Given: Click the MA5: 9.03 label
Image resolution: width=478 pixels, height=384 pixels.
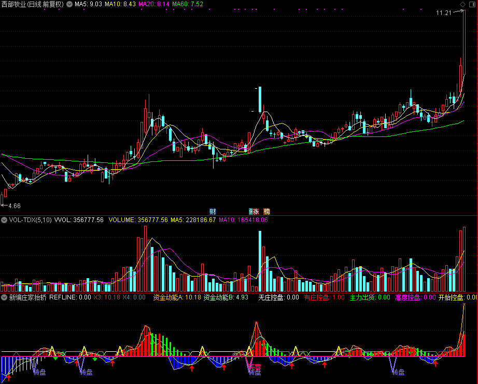Looking at the screenshot, I should (x=89, y=4).
